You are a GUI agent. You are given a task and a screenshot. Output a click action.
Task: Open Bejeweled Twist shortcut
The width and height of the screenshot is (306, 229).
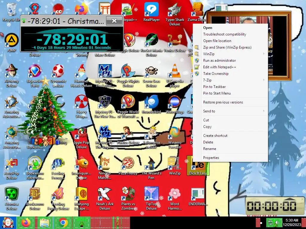[x=35, y=75]
